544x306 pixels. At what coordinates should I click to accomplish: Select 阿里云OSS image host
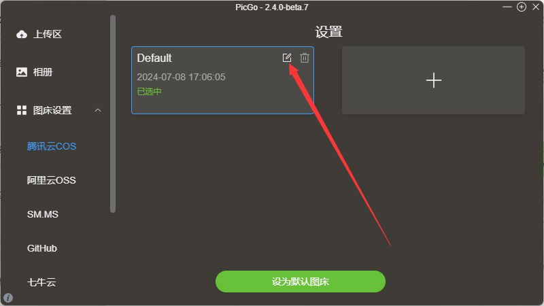(x=52, y=180)
